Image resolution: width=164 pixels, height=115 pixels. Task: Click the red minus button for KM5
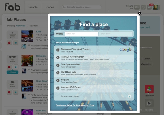coord(9,43)
